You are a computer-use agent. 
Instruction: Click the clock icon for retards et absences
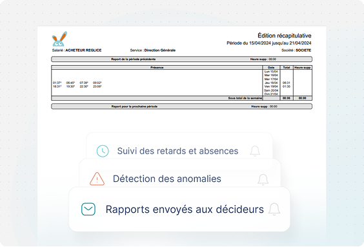[103, 151]
